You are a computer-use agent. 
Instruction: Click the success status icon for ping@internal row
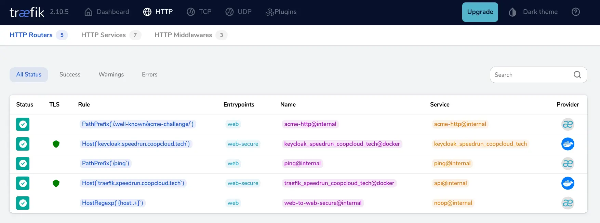pos(23,164)
